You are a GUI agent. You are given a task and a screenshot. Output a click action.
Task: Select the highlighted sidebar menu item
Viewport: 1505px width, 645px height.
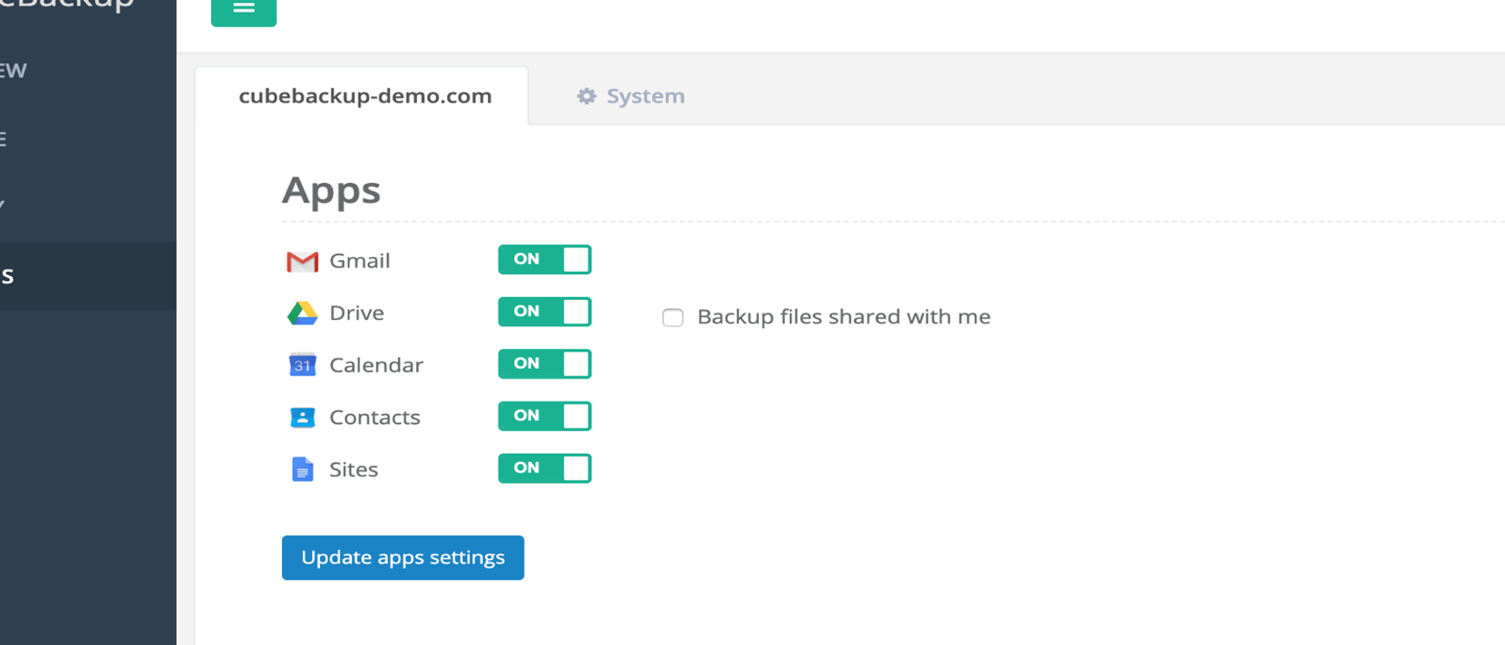click(x=88, y=275)
